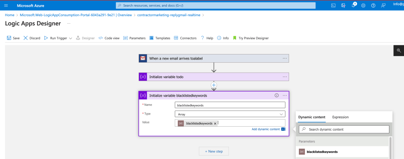Switch to the Dynamic content tab
The image size is (404, 159).
coord(312,117)
